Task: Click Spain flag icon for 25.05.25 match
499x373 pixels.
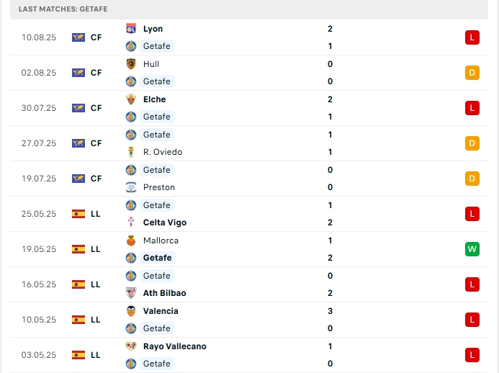Action: coord(78,214)
